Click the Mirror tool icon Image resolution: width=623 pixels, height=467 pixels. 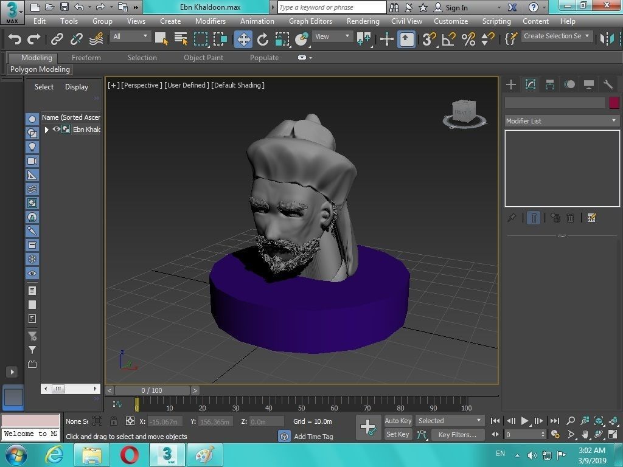coord(607,39)
